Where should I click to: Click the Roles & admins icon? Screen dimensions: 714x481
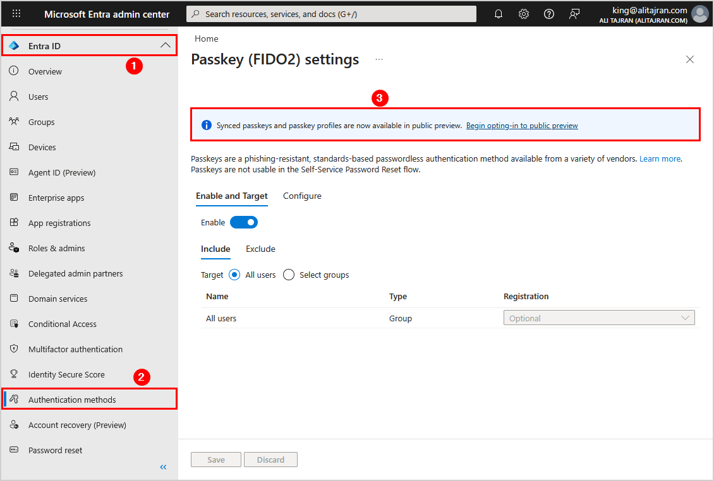point(14,247)
